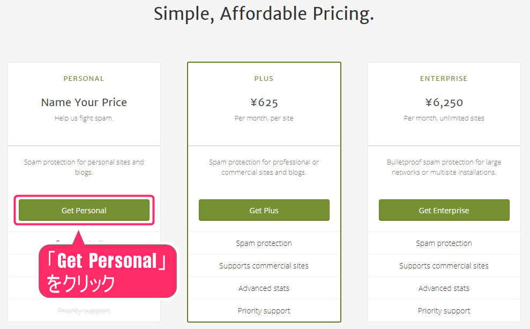Click the Get Personal button
Viewport: 530px width, 329px height.
click(84, 210)
